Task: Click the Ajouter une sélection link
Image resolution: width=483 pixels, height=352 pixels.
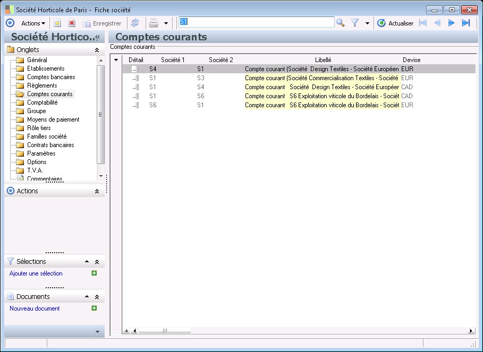Action: click(36, 273)
